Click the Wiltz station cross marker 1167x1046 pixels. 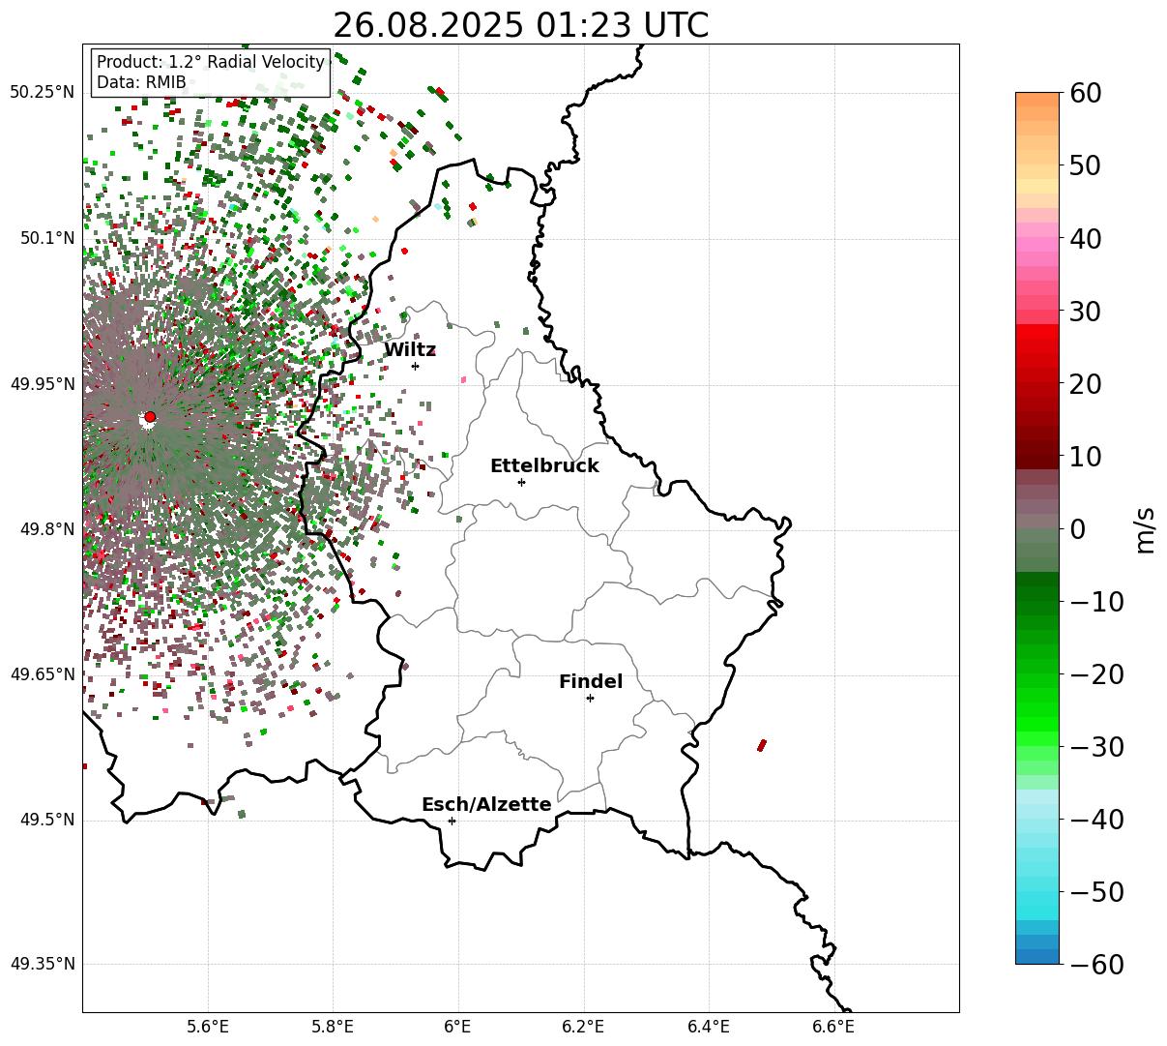pos(415,366)
